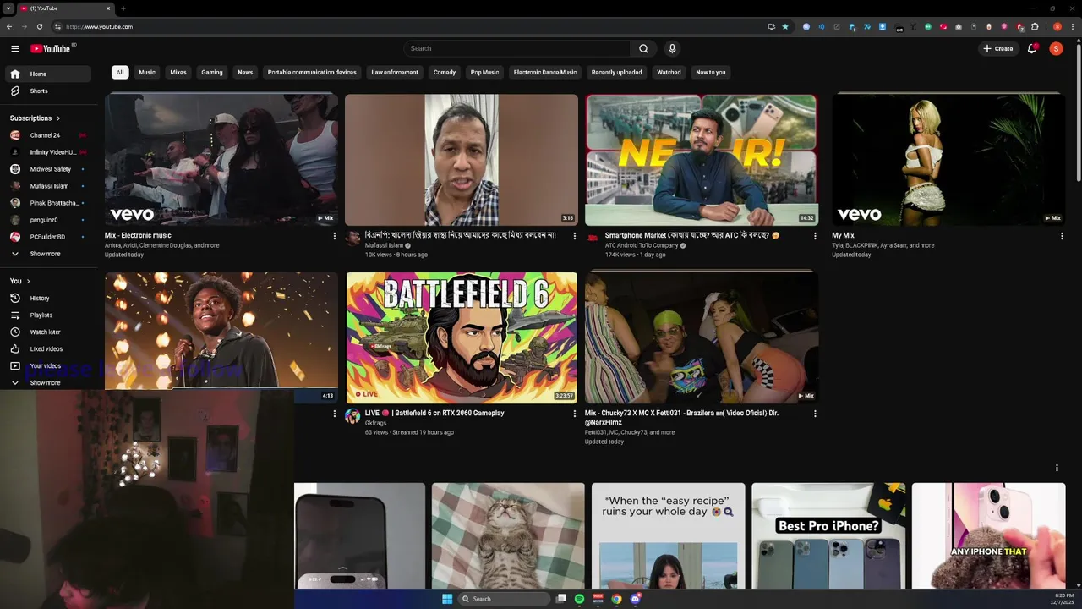Select the Recently uploaded chip

(617, 72)
